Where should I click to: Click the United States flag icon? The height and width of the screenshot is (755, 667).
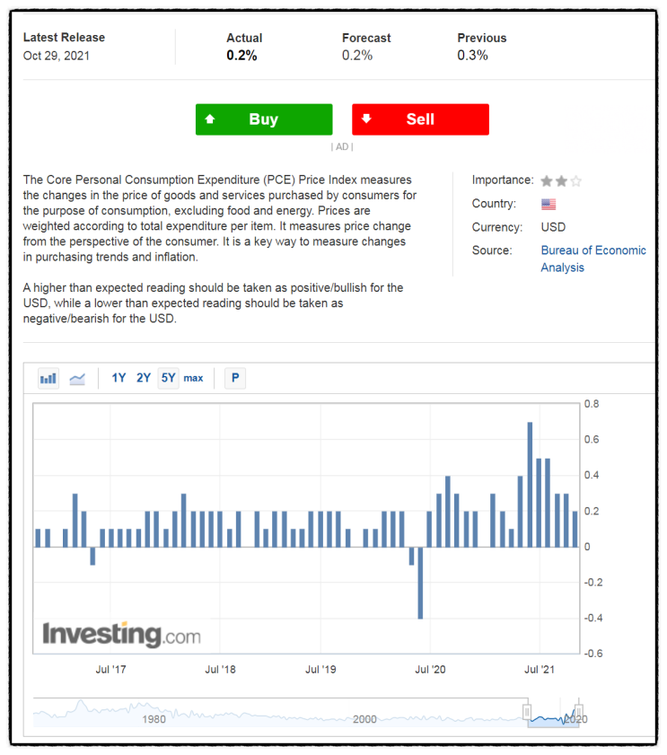tap(549, 204)
